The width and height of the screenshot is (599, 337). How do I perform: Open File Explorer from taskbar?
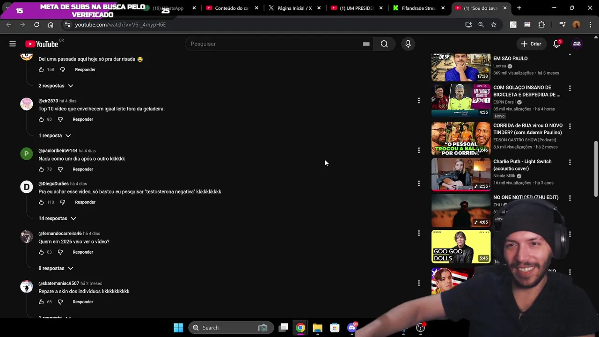[x=317, y=328]
